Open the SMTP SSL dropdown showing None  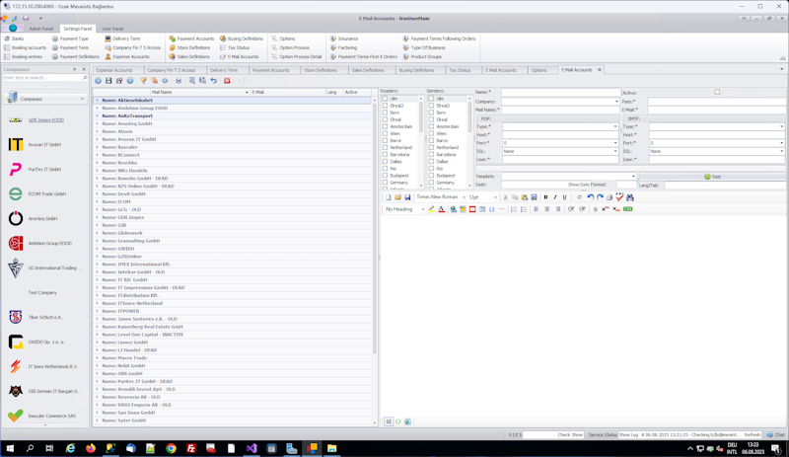click(x=781, y=151)
